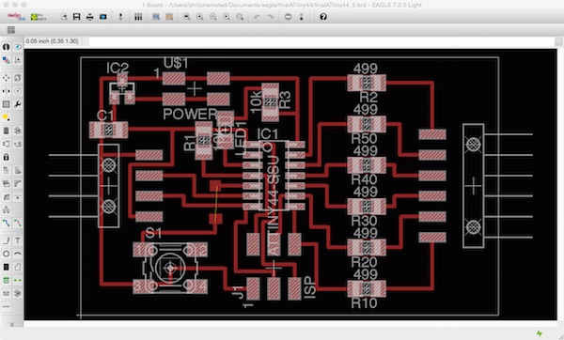Screen dimensions: 564x340
Task: Activate the zoom select tool
Action: pyautogui.click(x=240, y=17)
